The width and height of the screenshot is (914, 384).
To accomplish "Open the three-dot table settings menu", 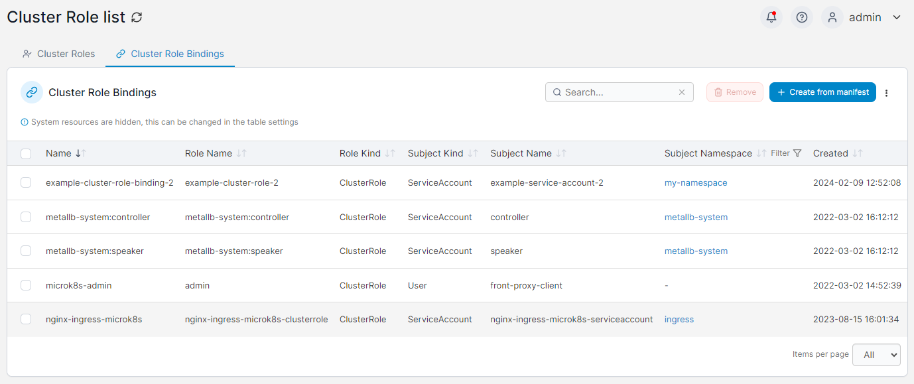I will [886, 93].
